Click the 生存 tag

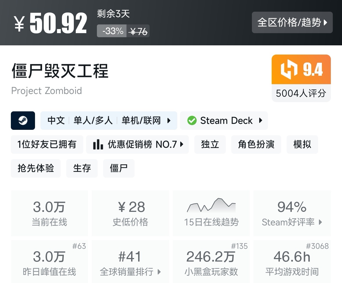click(82, 168)
